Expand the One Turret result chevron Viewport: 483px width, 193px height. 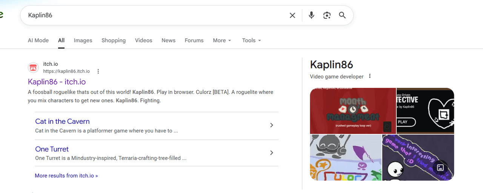pyautogui.click(x=271, y=153)
